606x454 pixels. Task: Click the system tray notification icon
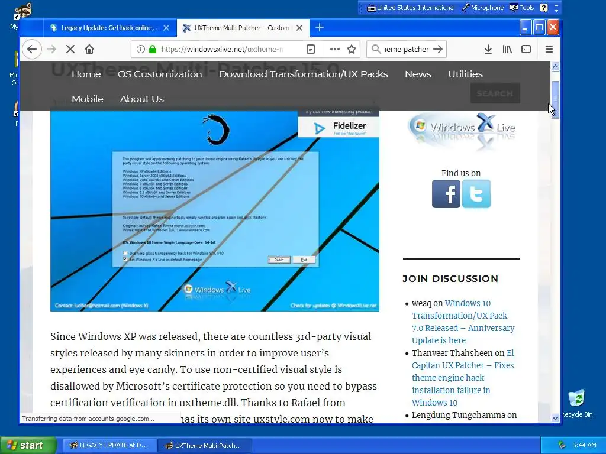561,445
